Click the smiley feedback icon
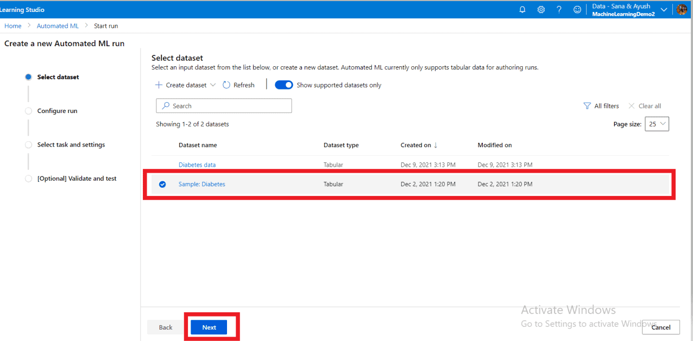693x341 pixels. [577, 9]
